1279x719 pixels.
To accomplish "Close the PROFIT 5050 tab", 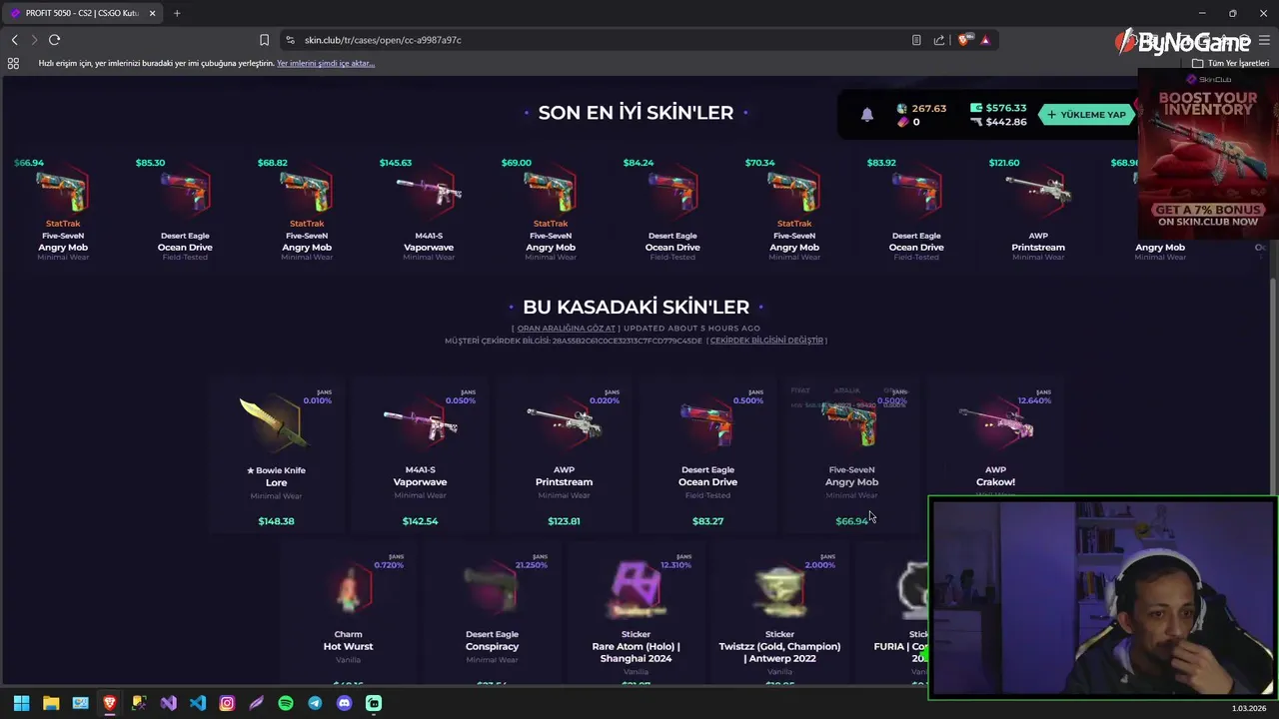I will 152,13.
